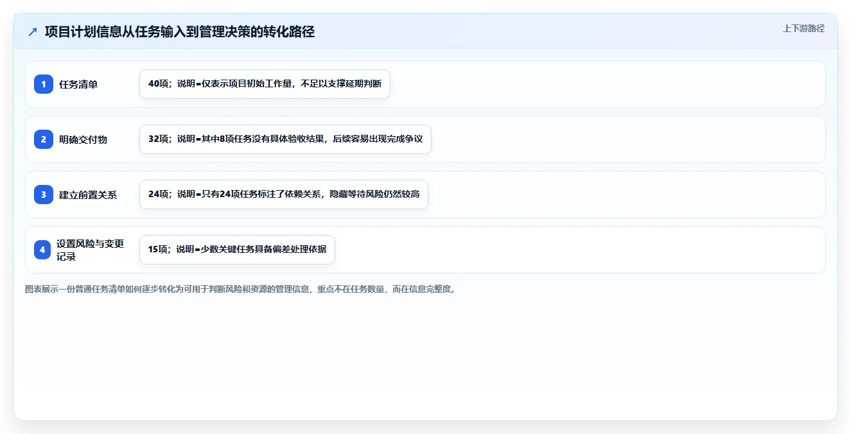Click step number 4 badge
The image size is (851, 434).
(x=42, y=250)
